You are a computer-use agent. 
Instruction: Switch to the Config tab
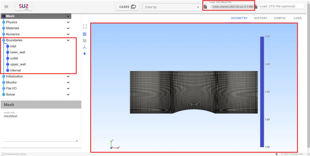pos(279,18)
